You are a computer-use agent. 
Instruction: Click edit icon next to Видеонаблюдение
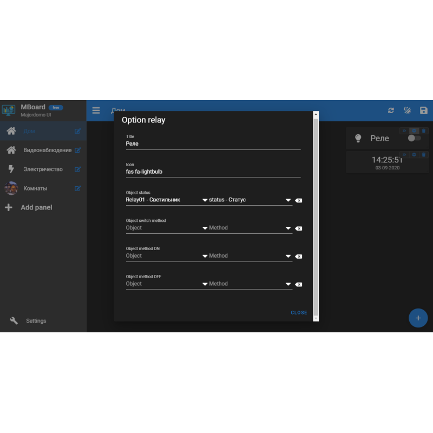pyautogui.click(x=78, y=150)
